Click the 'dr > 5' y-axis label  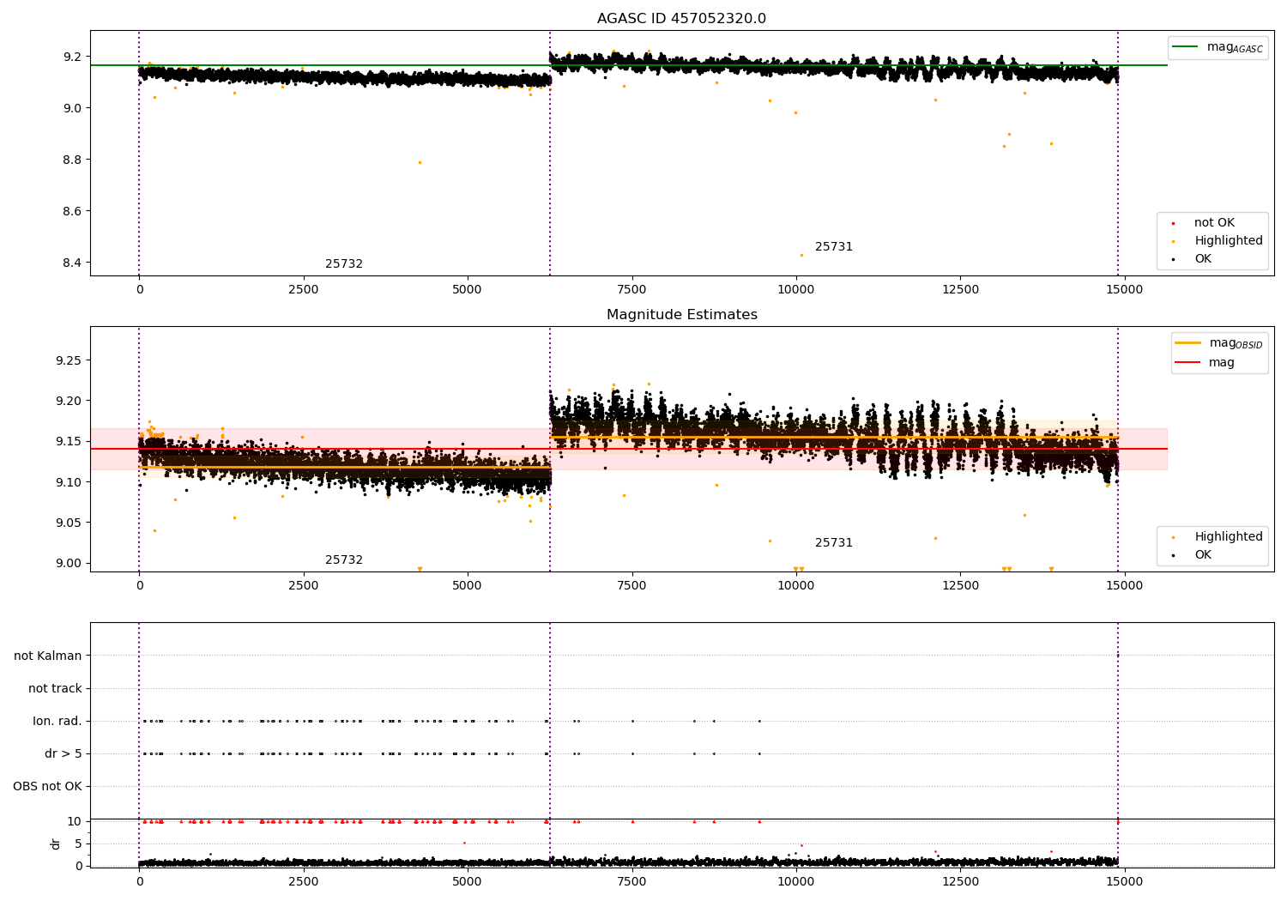63,754
